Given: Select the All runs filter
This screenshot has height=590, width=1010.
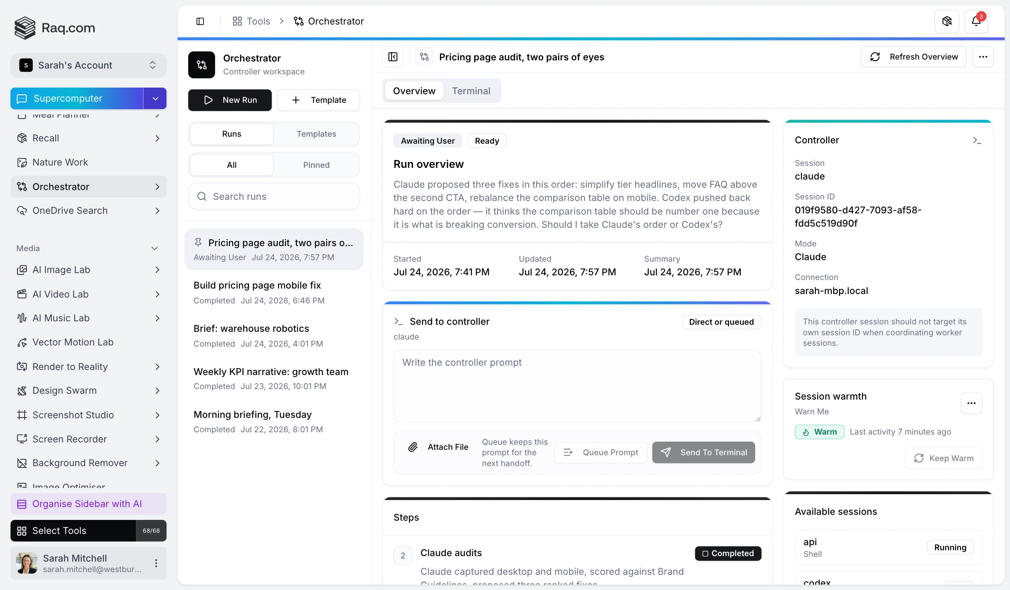Looking at the screenshot, I should pos(232,165).
